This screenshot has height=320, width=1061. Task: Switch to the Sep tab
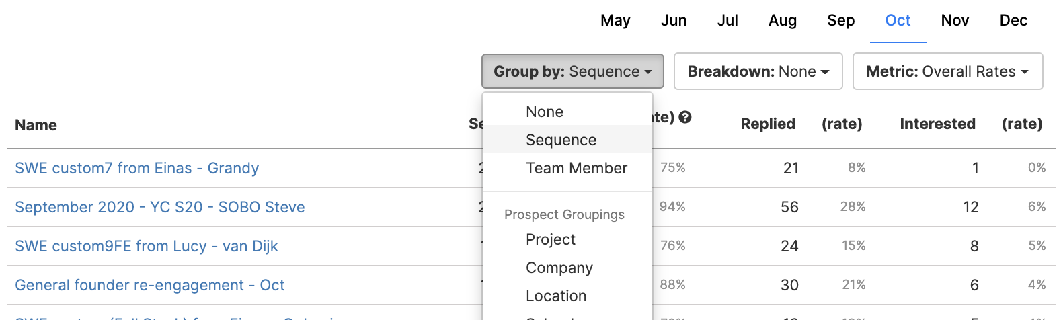pyautogui.click(x=840, y=20)
